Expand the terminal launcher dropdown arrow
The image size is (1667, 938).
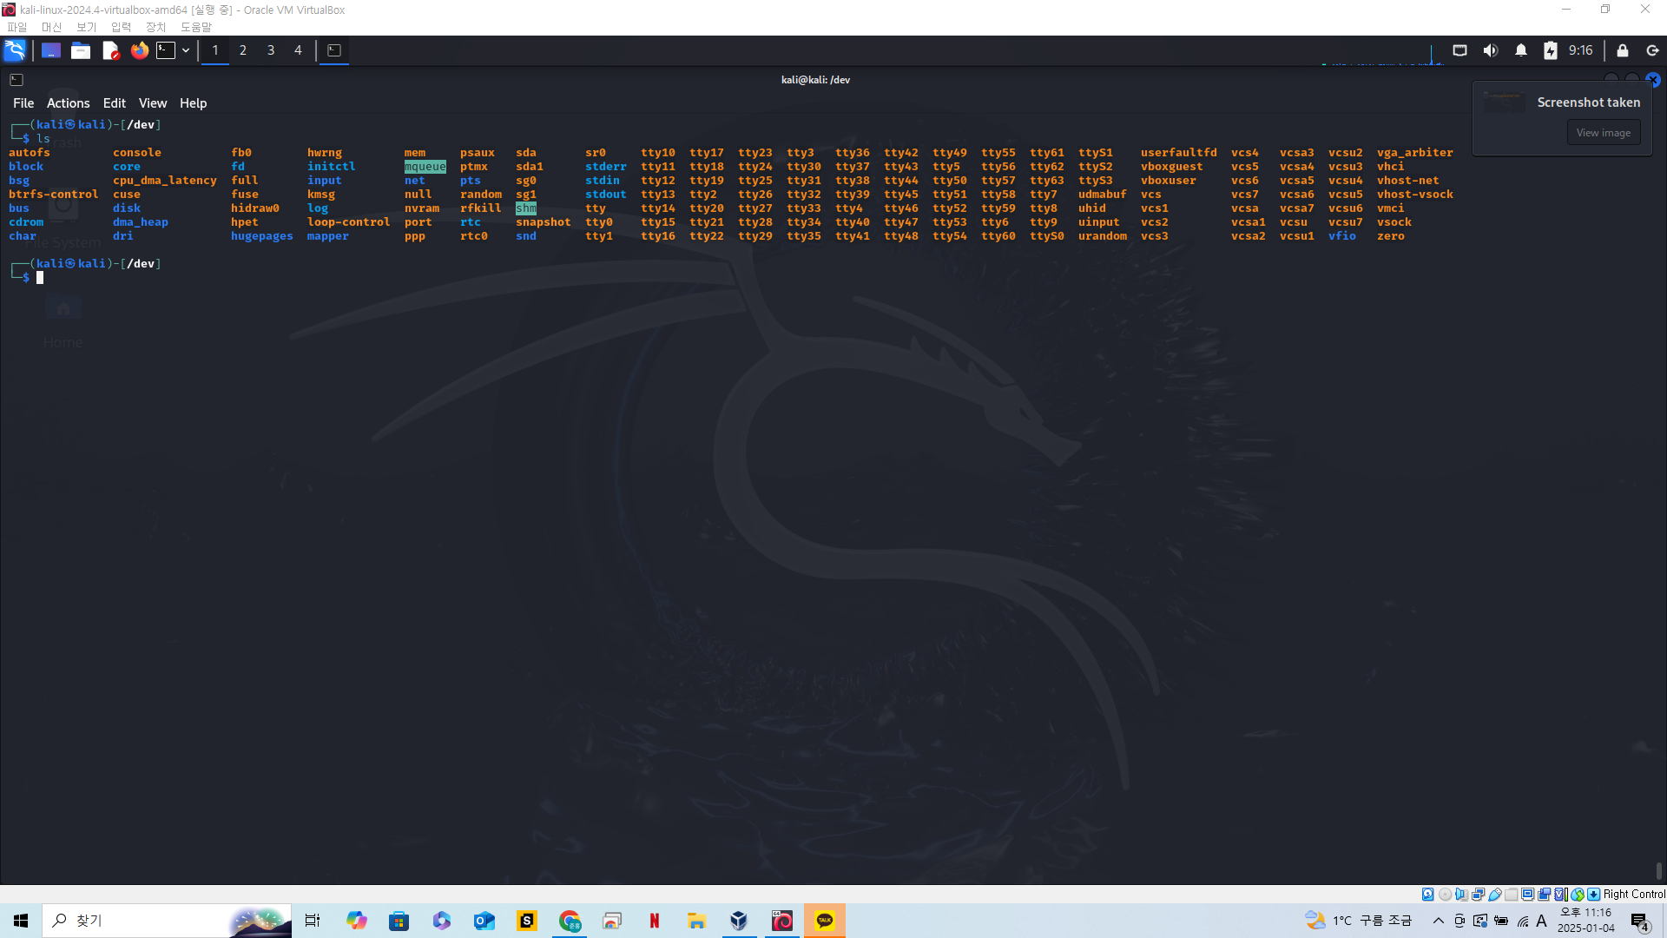(186, 50)
